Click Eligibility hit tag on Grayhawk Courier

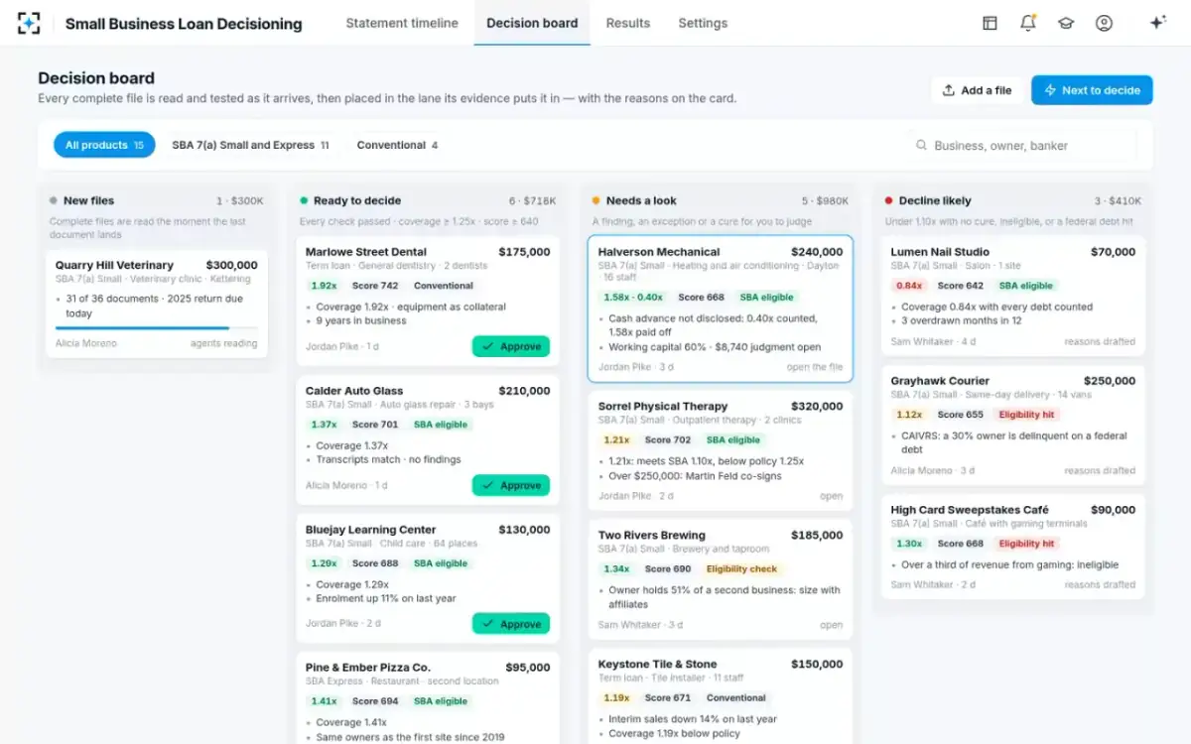coord(1027,415)
